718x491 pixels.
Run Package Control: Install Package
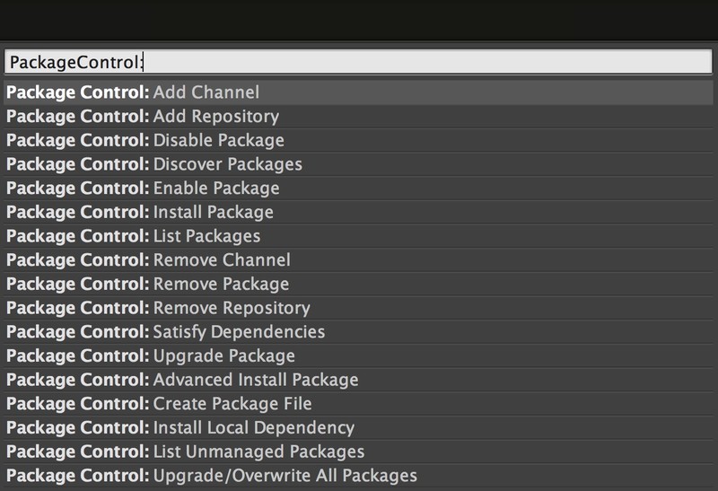(358, 212)
